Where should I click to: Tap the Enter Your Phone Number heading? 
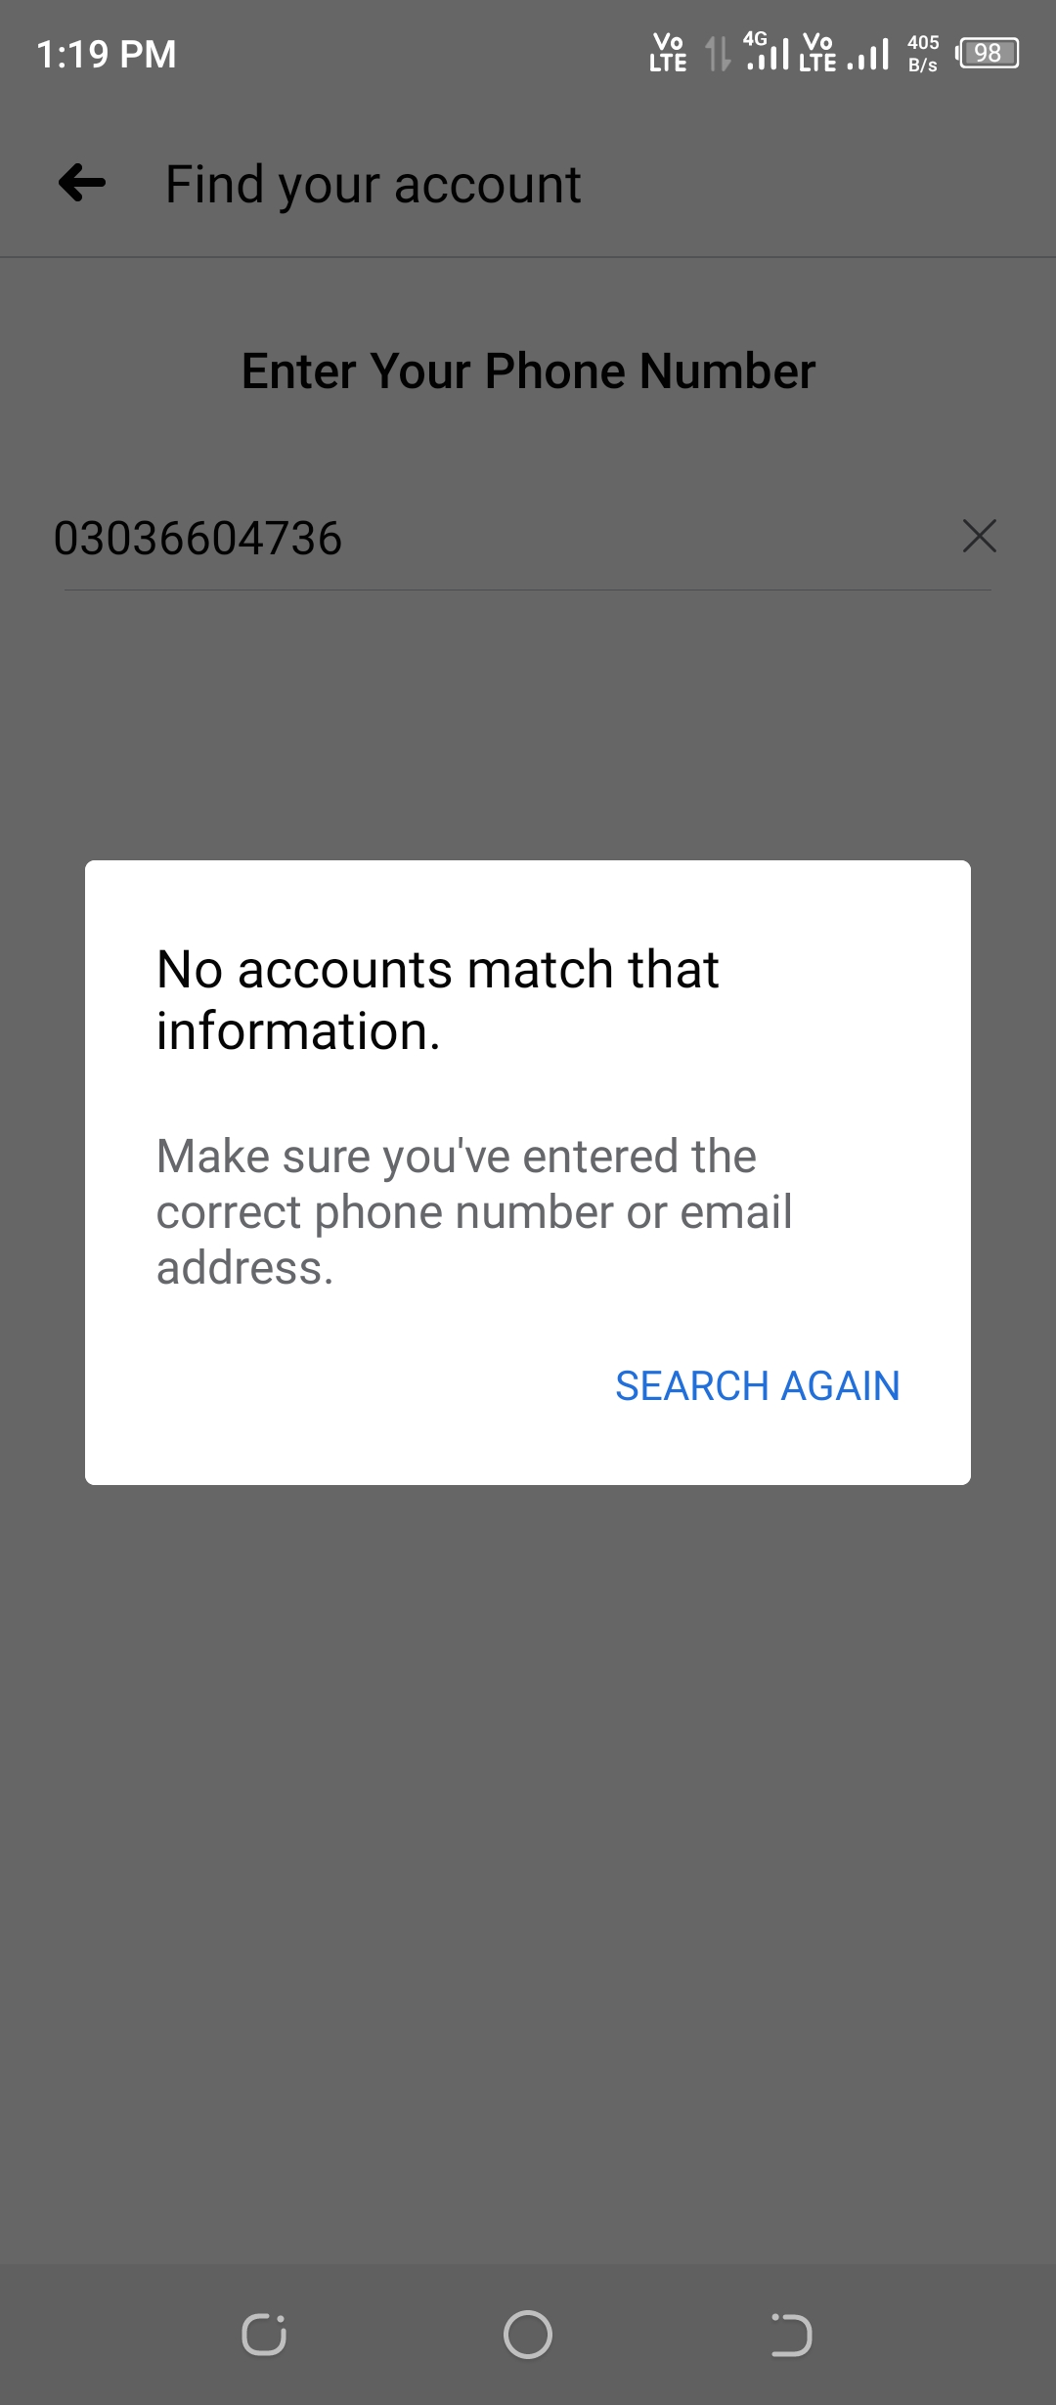528,372
